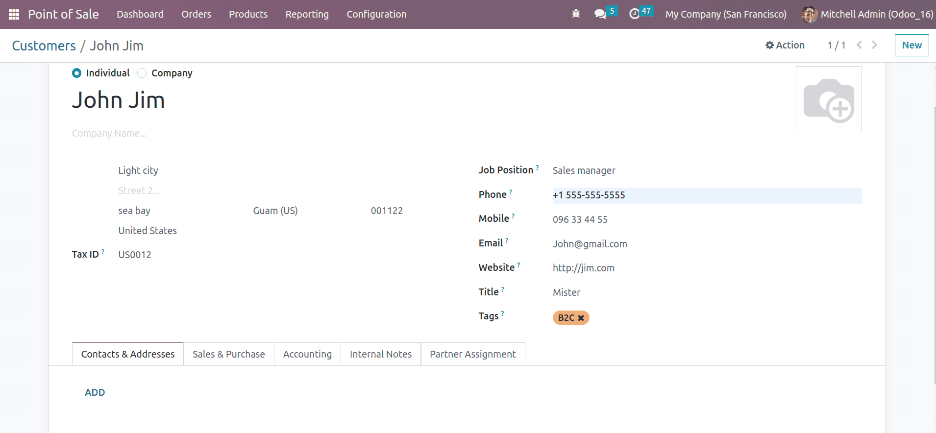Image resolution: width=936 pixels, height=433 pixels.
Task: Open the conversations chat icon
Action: coord(600,14)
